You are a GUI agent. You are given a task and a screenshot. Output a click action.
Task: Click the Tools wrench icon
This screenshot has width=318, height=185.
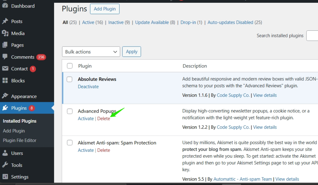[5, 165]
